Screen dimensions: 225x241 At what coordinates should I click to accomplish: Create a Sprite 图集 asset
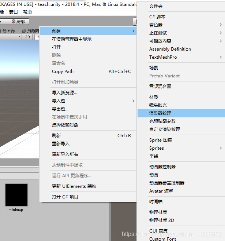[181, 140]
